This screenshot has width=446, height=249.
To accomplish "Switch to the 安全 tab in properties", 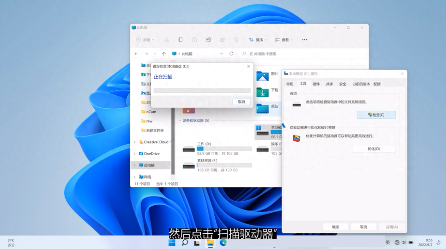I will (x=342, y=84).
